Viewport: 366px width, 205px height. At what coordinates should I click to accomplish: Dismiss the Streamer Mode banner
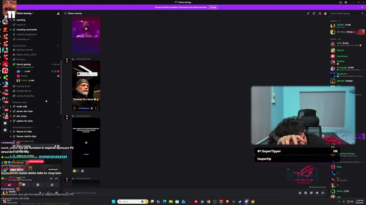click(362, 7)
